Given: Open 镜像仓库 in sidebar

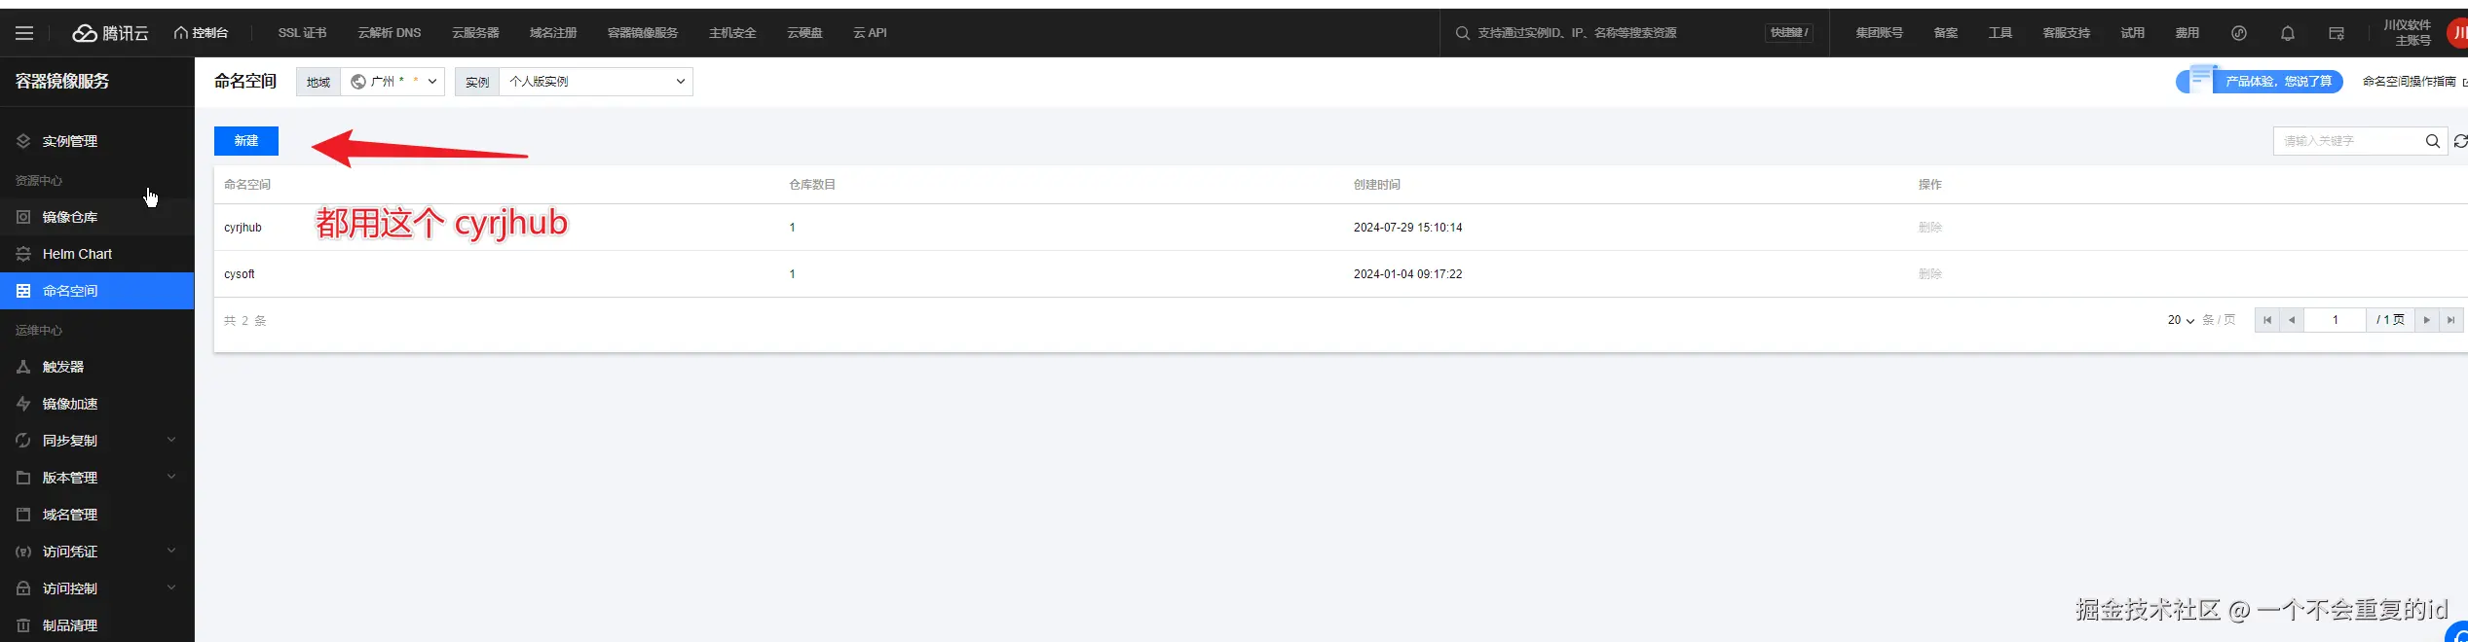Looking at the screenshot, I should coord(97,217).
